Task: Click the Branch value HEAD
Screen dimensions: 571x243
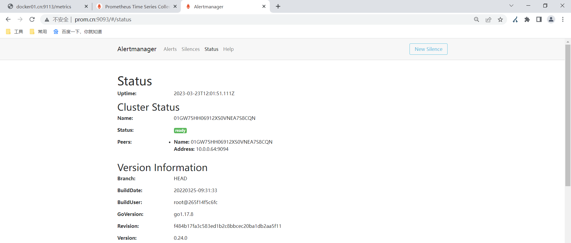Action: [x=181, y=178]
